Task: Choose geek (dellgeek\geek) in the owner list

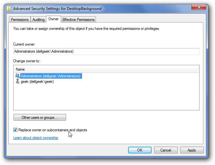Action: [37, 82]
